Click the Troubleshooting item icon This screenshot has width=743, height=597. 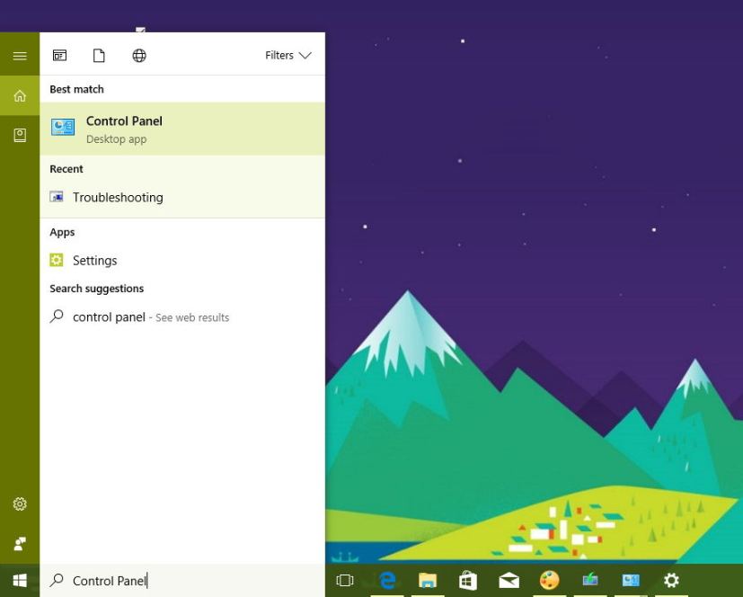[57, 196]
